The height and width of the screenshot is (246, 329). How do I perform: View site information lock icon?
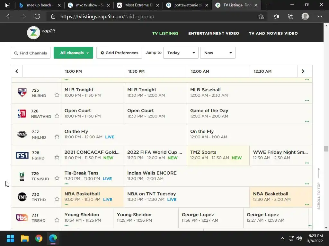tap(53, 17)
